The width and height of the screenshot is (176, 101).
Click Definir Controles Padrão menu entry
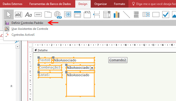[90, 23]
